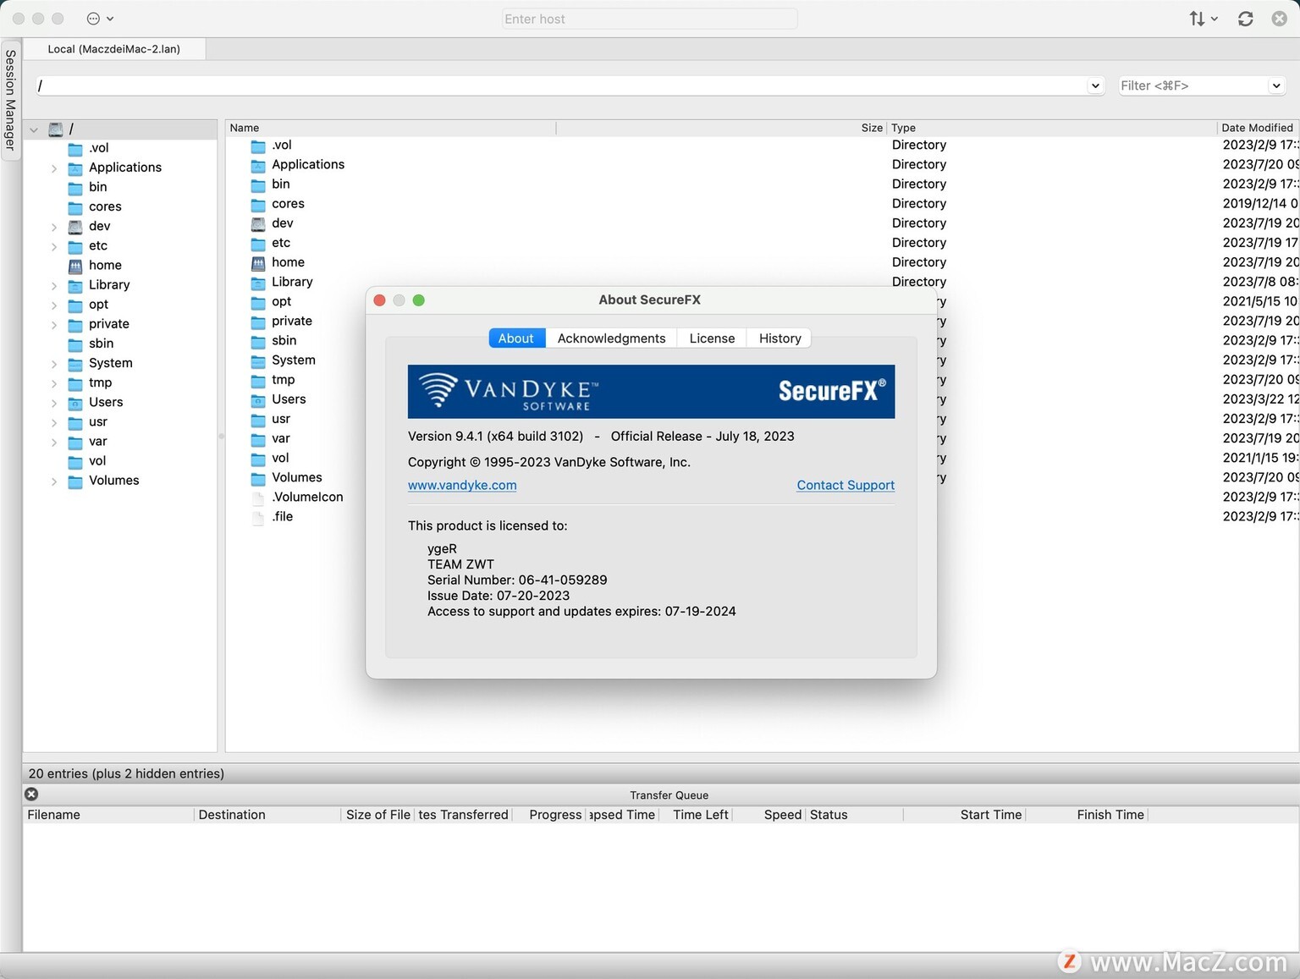The height and width of the screenshot is (979, 1300).
Task: Select the sbin folder in the tree
Action: click(102, 344)
